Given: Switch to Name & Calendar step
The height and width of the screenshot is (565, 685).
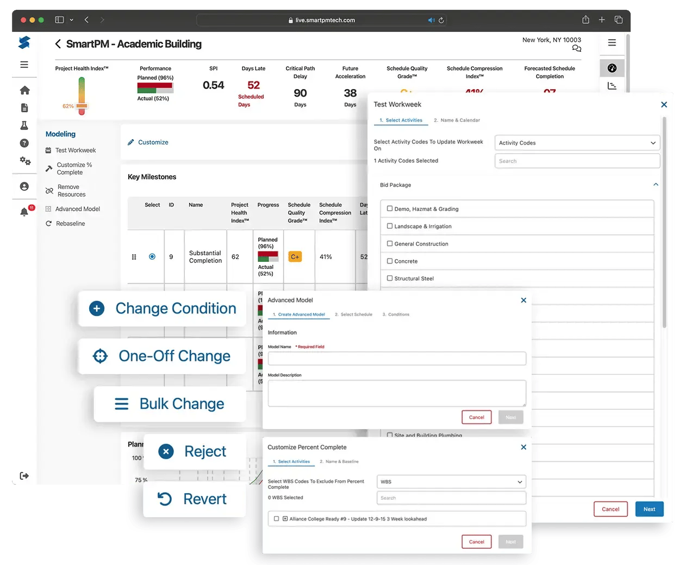Looking at the screenshot, I should (457, 121).
